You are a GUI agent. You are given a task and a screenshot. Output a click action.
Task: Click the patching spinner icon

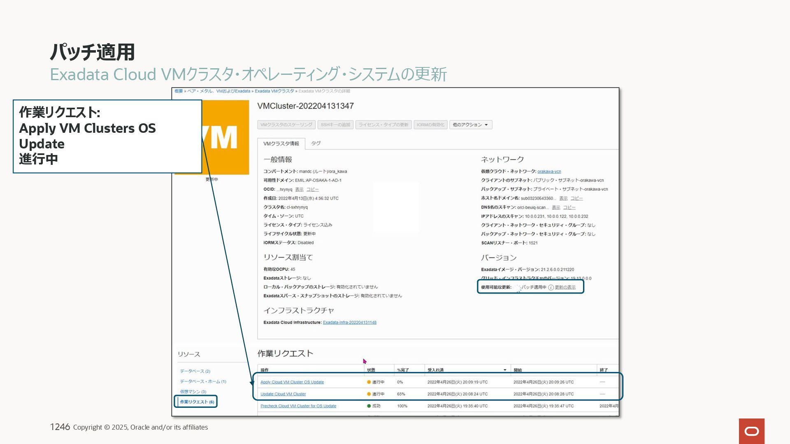518,288
